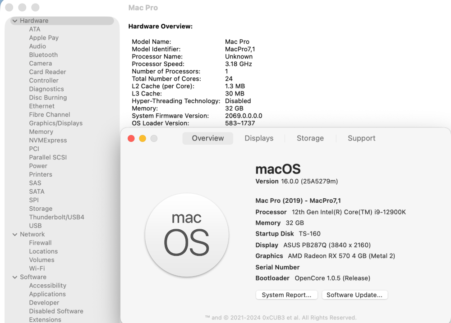Select USB in the sidebar
Image resolution: width=451 pixels, height=323 pixels.
35,226
